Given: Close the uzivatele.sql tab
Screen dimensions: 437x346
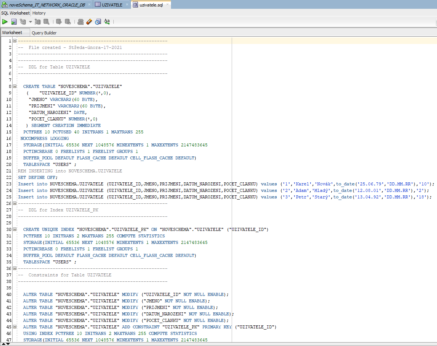Looking at the screenshot, I should click(x=167, y=5).
